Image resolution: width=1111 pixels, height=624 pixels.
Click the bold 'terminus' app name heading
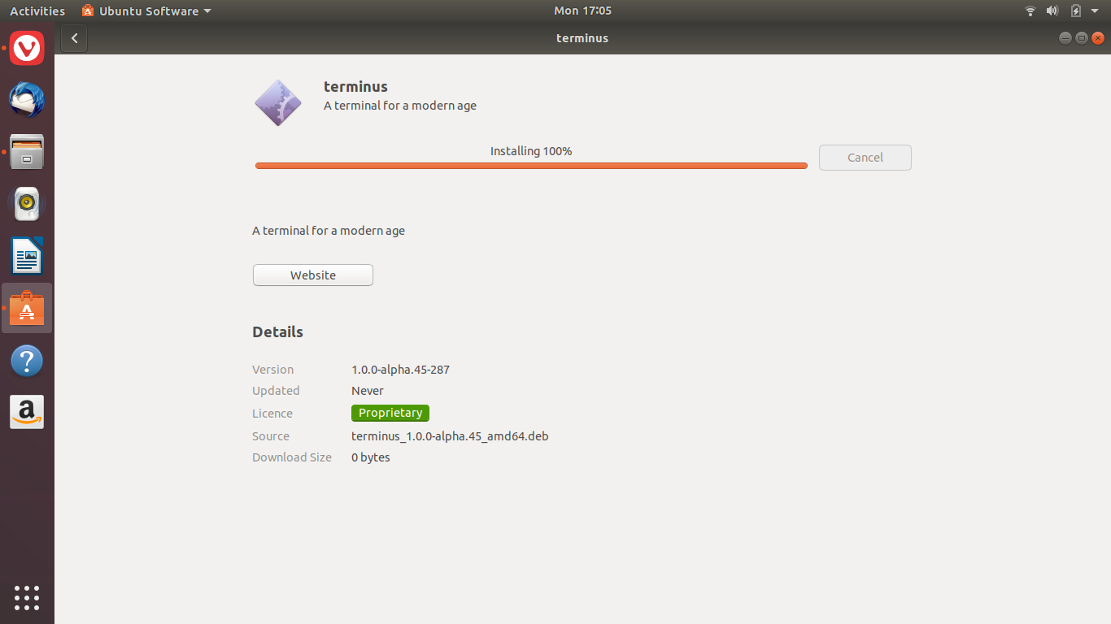click(355, 86)
